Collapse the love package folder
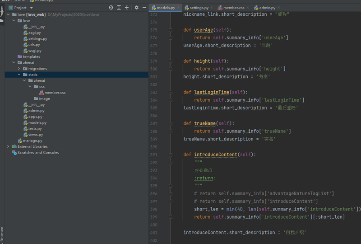 tap(14, 20)
